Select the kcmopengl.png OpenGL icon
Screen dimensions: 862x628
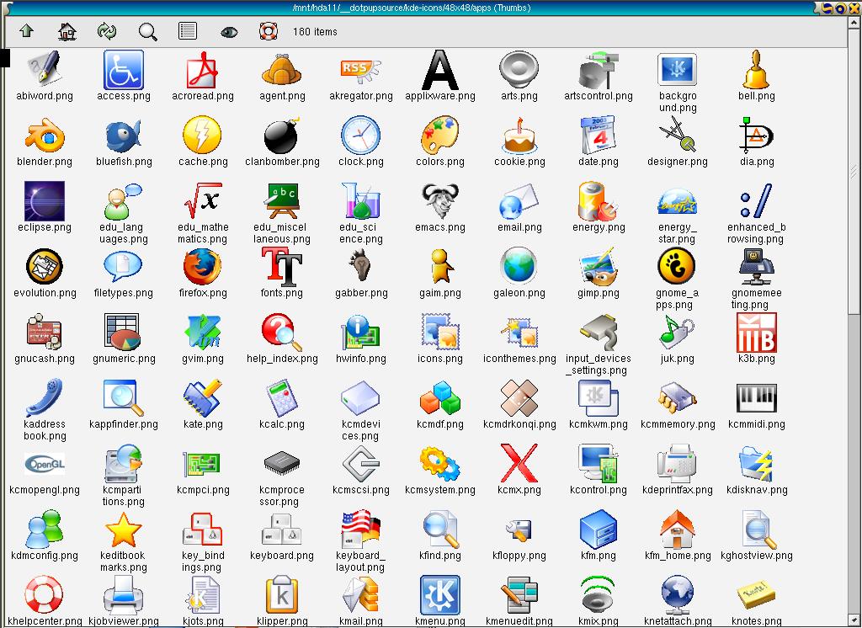click(45, 464)
